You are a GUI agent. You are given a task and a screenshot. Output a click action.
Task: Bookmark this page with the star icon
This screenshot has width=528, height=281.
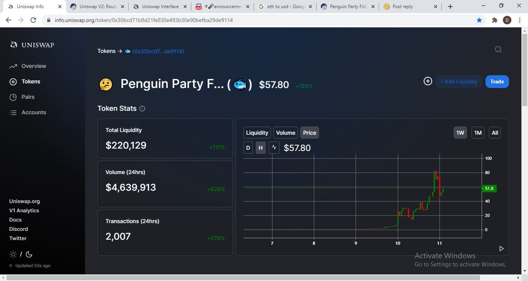click(479, 20)
